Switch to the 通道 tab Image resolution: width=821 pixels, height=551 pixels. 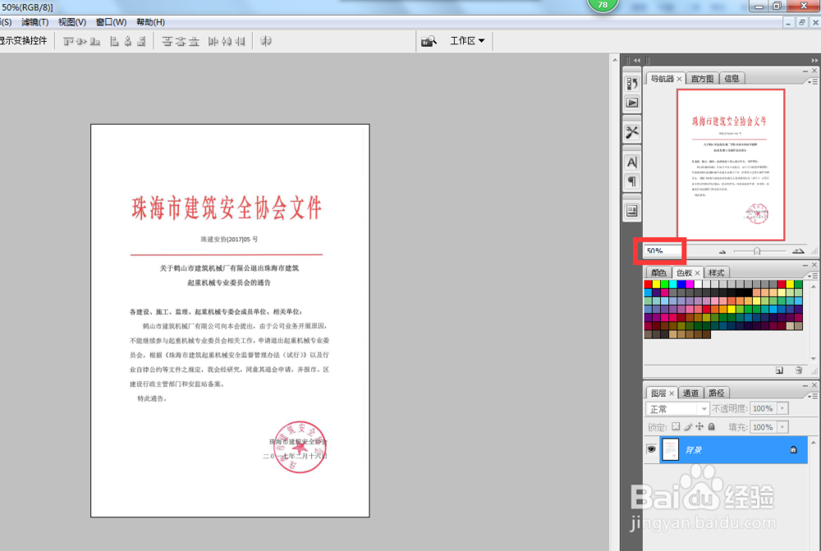pyautogui.click(x=690, y=393)
